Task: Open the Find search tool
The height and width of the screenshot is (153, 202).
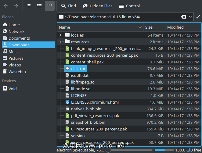Action: [x=69, y=6]
